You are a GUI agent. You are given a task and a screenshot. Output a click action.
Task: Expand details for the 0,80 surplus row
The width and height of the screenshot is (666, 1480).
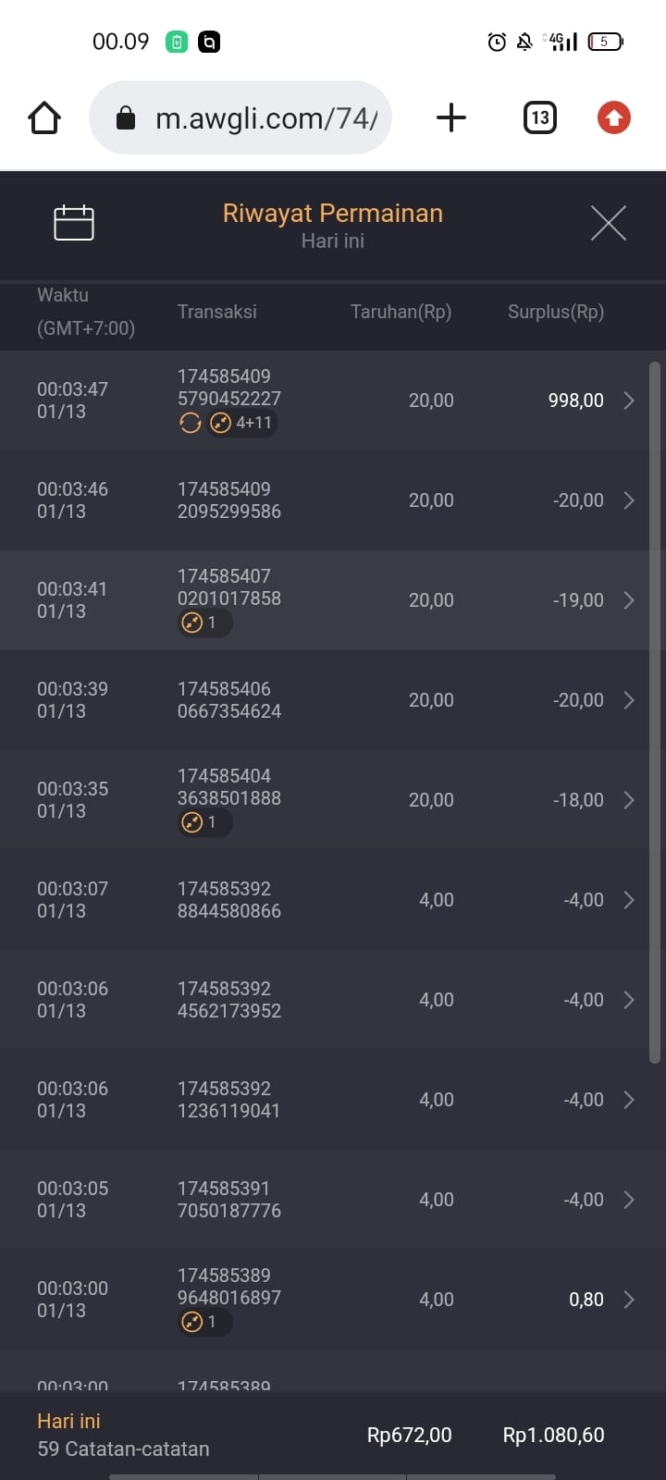(629, 1300)
